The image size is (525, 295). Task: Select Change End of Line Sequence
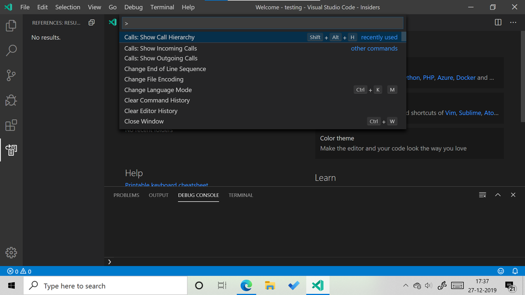(x=263, y=69)
